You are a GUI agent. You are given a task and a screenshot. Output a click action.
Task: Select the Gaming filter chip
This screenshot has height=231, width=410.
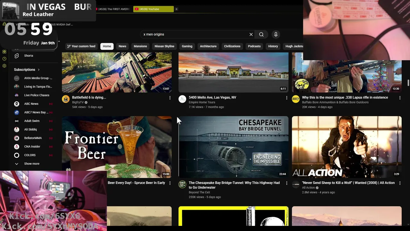187,46
